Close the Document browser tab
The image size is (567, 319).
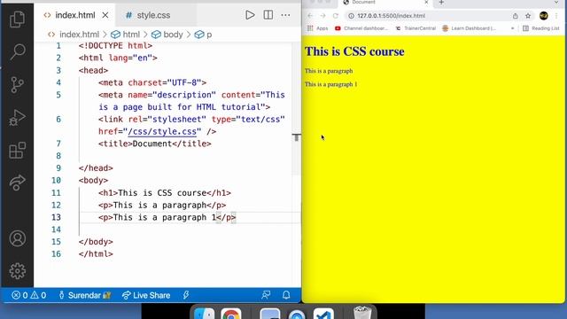[x=426, y=3]
